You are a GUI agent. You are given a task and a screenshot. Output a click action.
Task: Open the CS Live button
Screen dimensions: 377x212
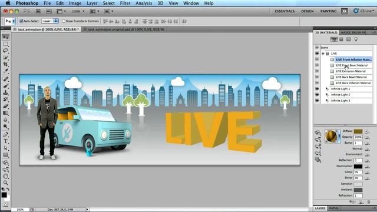point(364,11)
